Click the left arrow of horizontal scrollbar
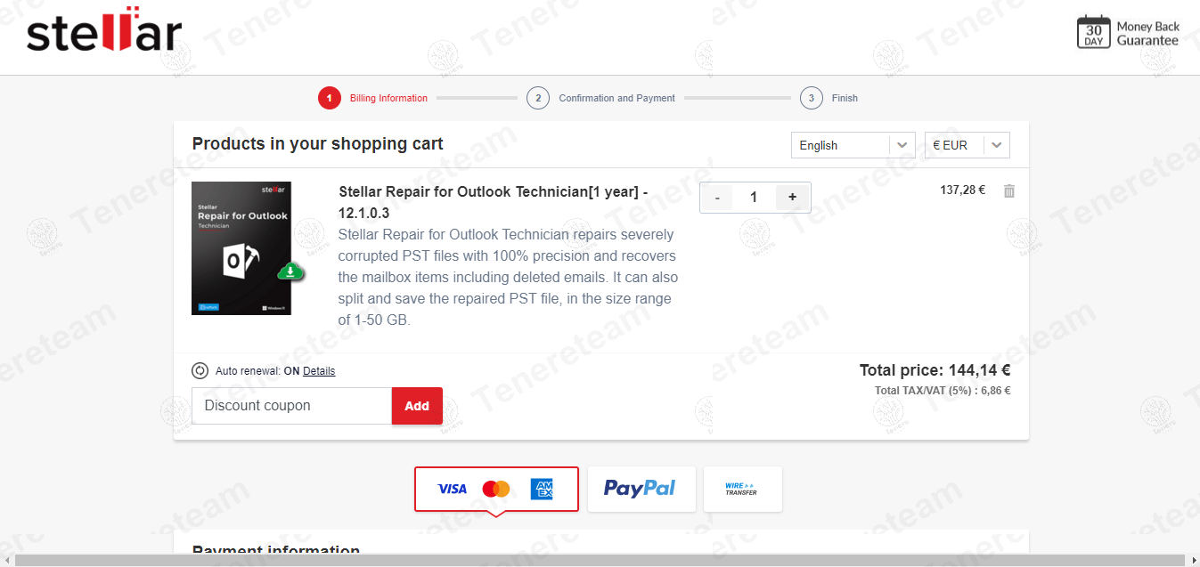1200x567 pixels. (x=6, y=560)
